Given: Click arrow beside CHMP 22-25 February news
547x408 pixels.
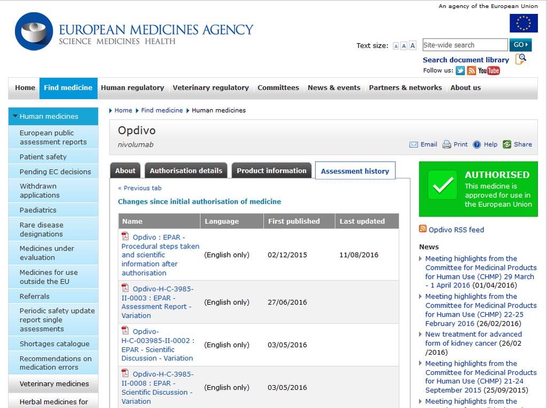Looking at the screenshot, I should pyautogui.click(x=420, y=297).
